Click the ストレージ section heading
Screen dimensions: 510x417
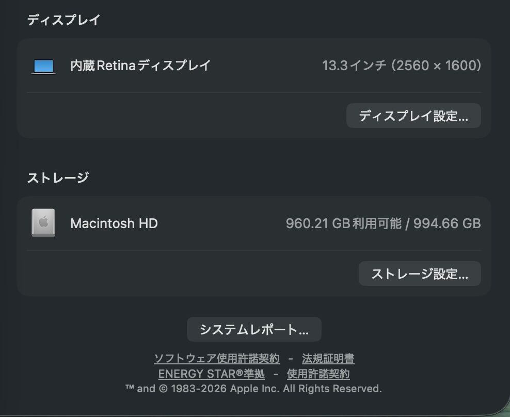click(x=58, y=178)
